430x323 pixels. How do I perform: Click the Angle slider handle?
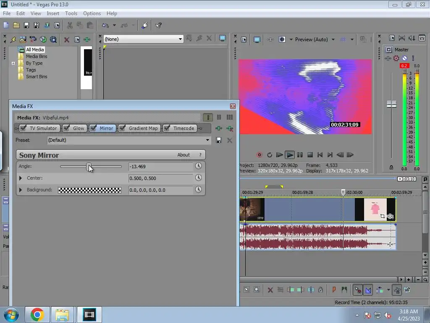(x=89, y=167)
